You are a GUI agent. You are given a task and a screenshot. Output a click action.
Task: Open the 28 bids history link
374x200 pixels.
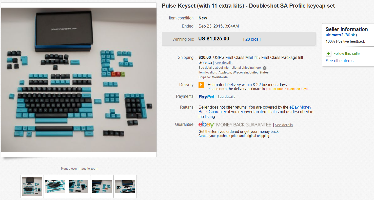point(252,39)
